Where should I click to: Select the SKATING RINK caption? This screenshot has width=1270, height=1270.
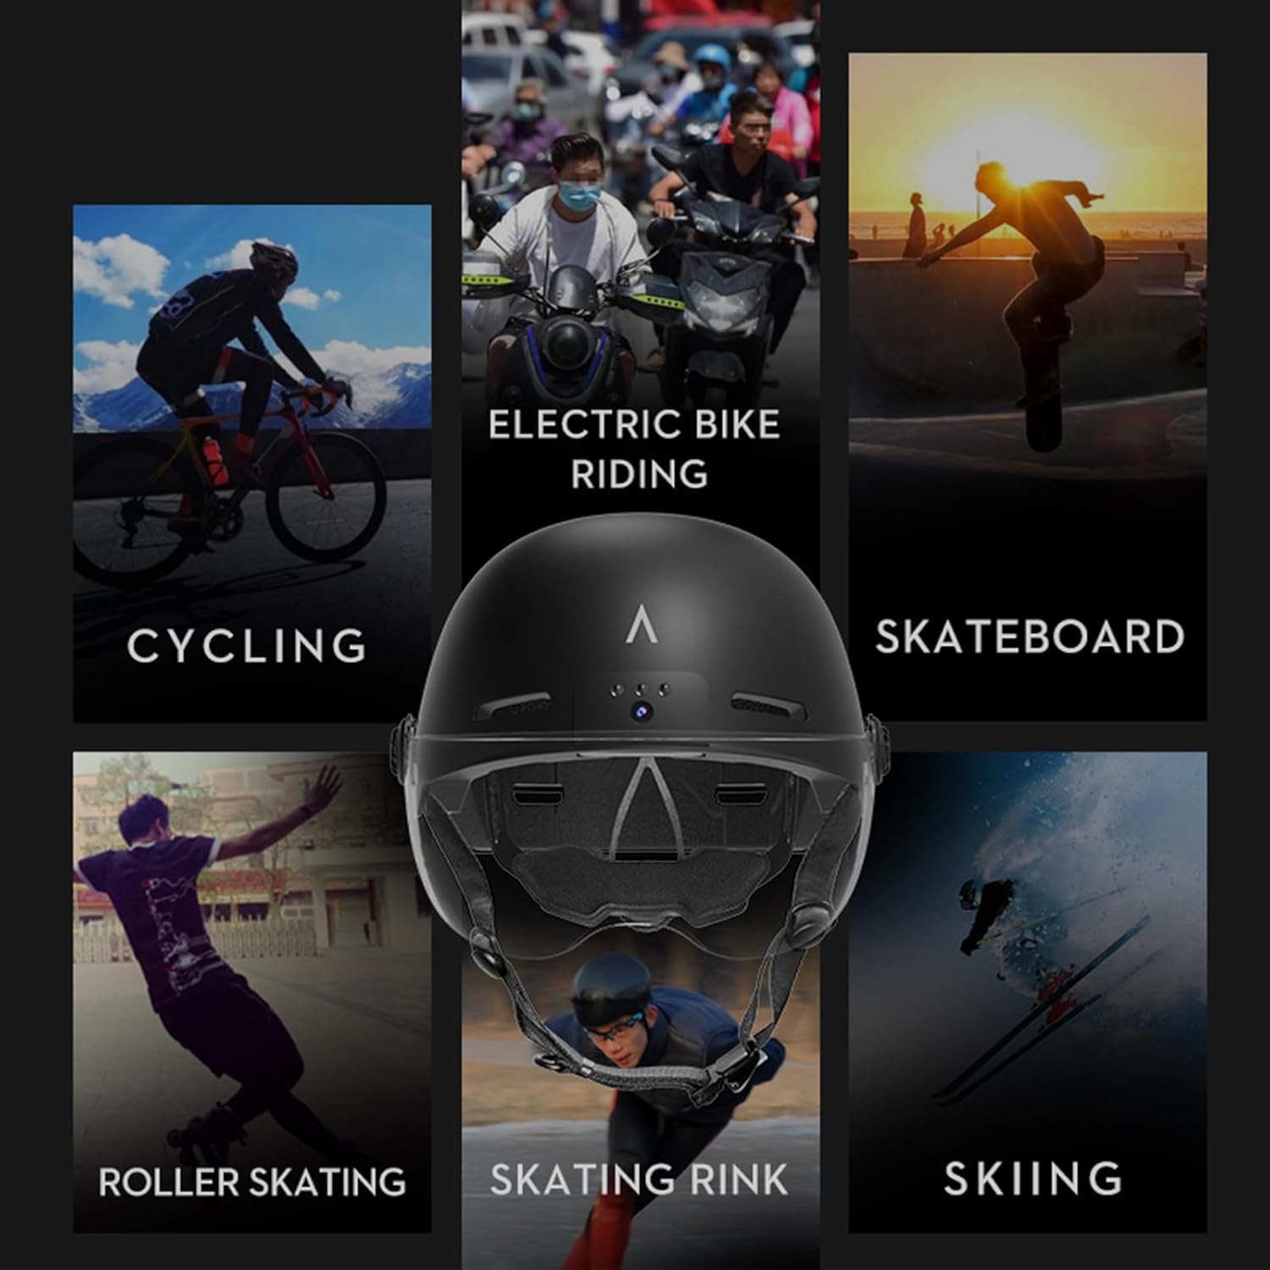(x=638, y=1179)
